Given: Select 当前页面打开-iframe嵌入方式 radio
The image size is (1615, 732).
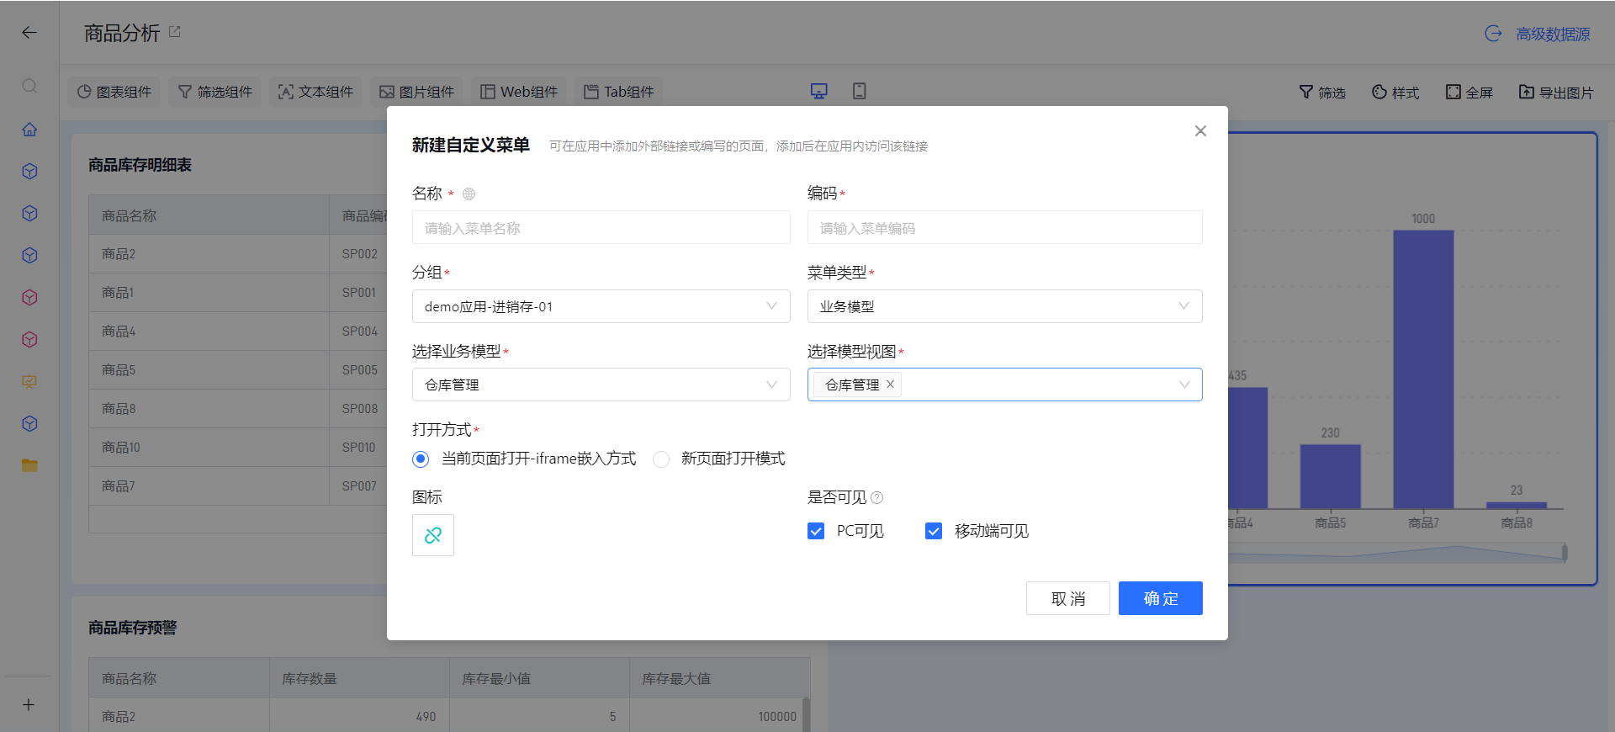Looking at the screenshot, I should pos(421,459).
